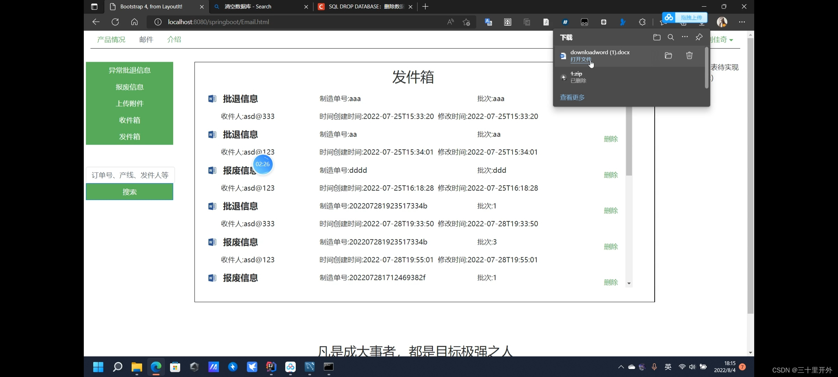Screen dimensions: 838x377
Task: Select 报废信息 in sidebar
Action: (x=130, y=87)
